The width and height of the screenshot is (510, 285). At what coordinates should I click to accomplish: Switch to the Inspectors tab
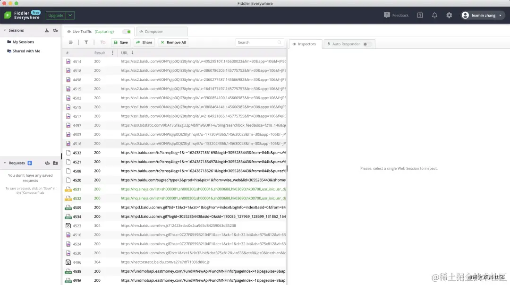tap(305, 44)
